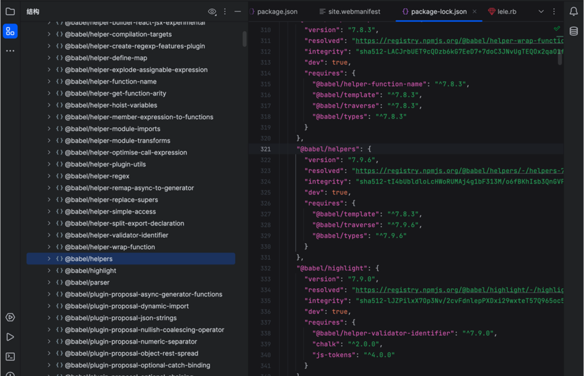This screenshot has width=584, height=376.
Task: Select @babel/helper-validator-identifier in tree
Action: 116,235
